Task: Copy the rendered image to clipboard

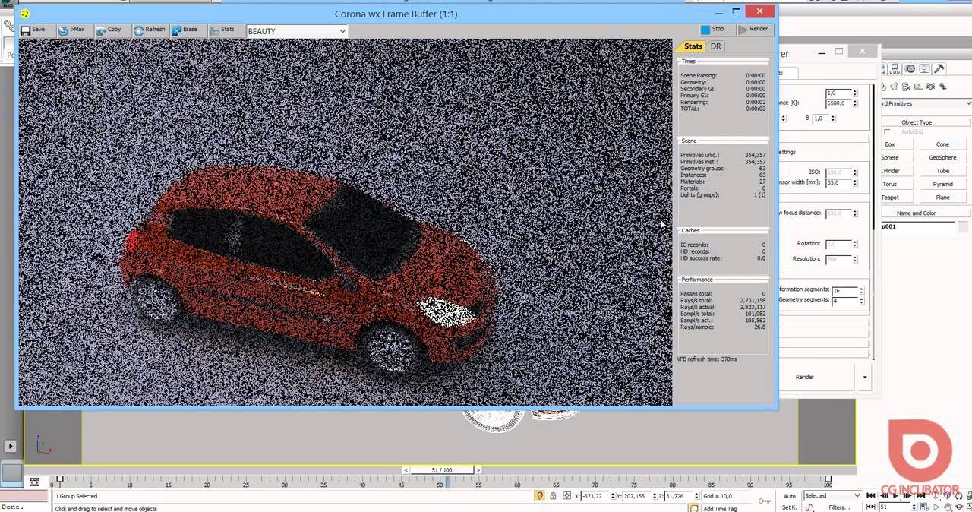Action: [x=109, y=30]
